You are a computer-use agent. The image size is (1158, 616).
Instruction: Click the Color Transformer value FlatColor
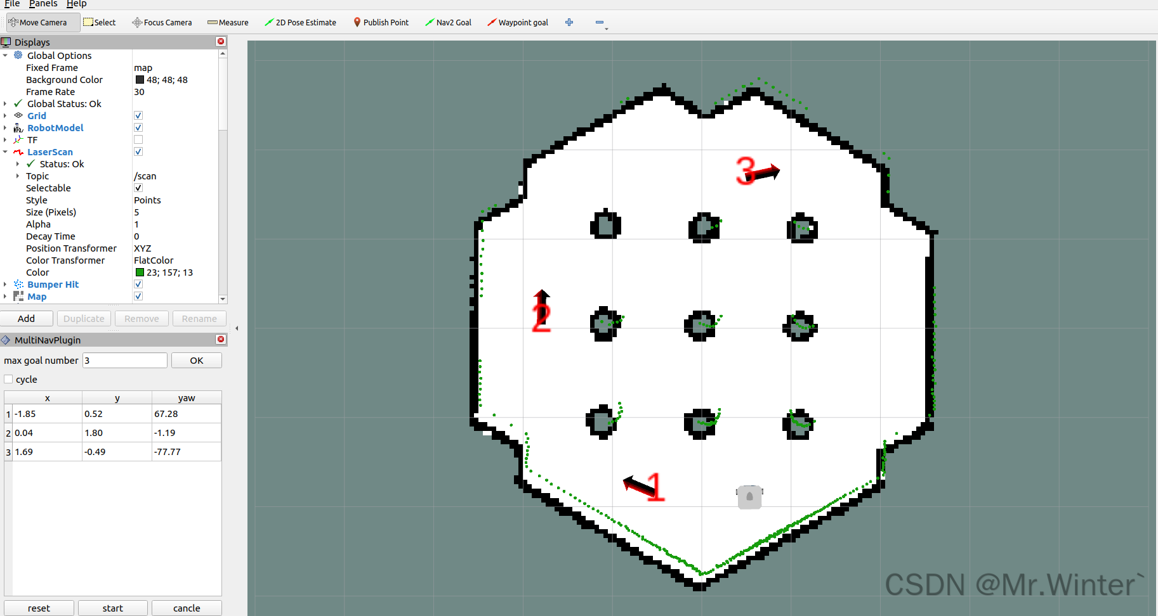tap(154, 260)
